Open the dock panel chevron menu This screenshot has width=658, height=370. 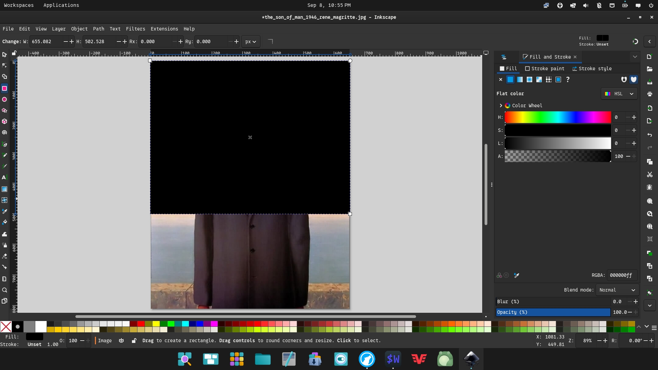click(x=635, y=57)
